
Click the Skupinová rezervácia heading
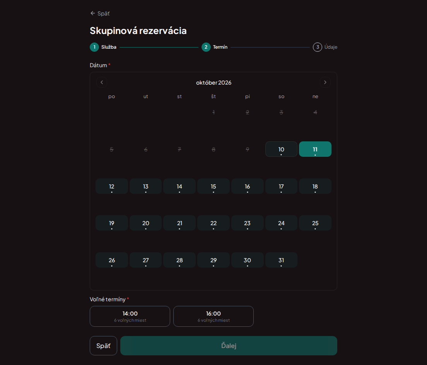[x=138, y=31]
